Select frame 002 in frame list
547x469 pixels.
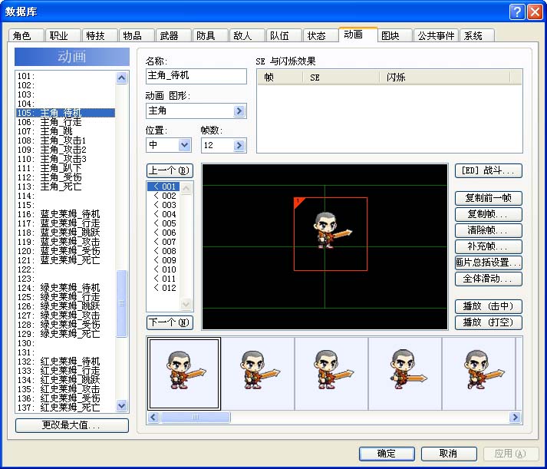coord(163,196)
